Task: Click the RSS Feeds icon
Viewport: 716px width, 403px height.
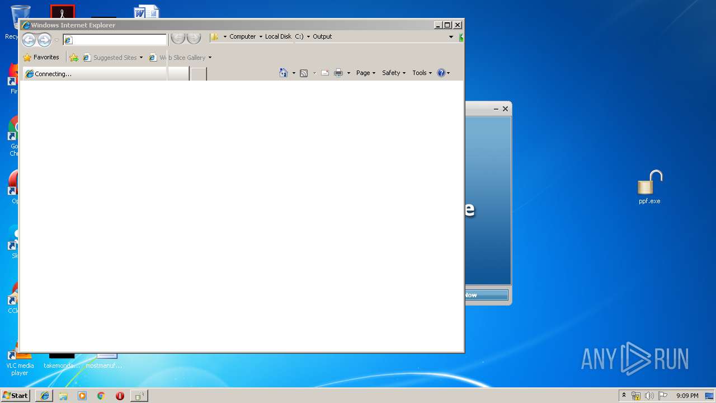Action: 304,73
